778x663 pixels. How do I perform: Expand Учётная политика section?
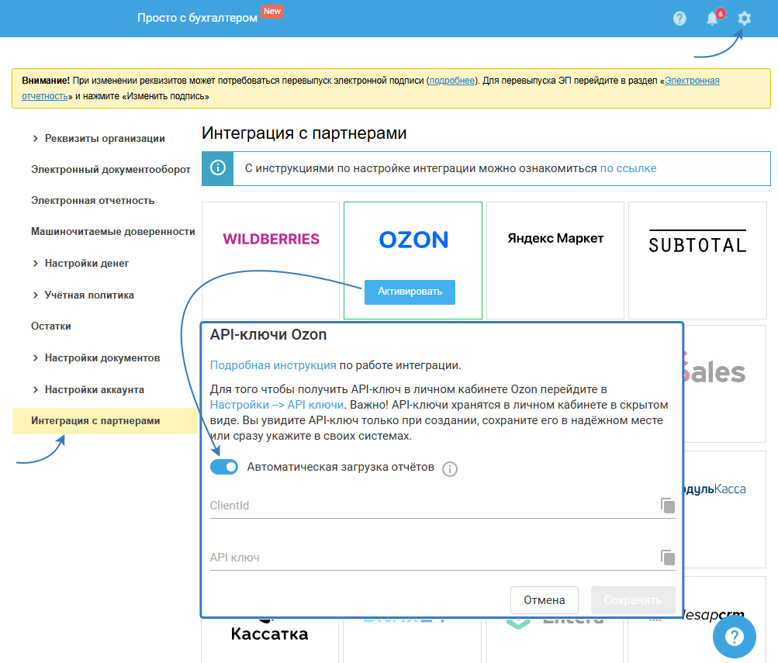point(83,295)
